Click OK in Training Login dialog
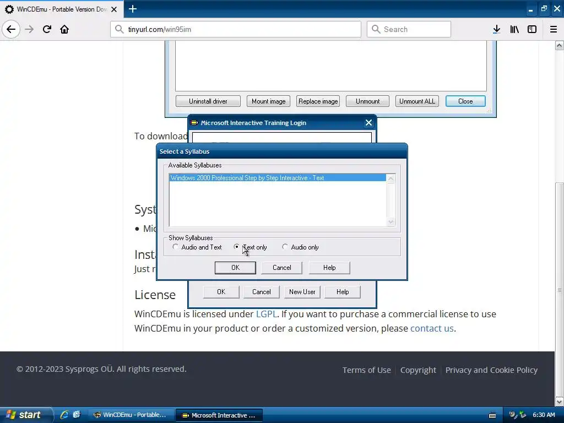 pos(221,292)
